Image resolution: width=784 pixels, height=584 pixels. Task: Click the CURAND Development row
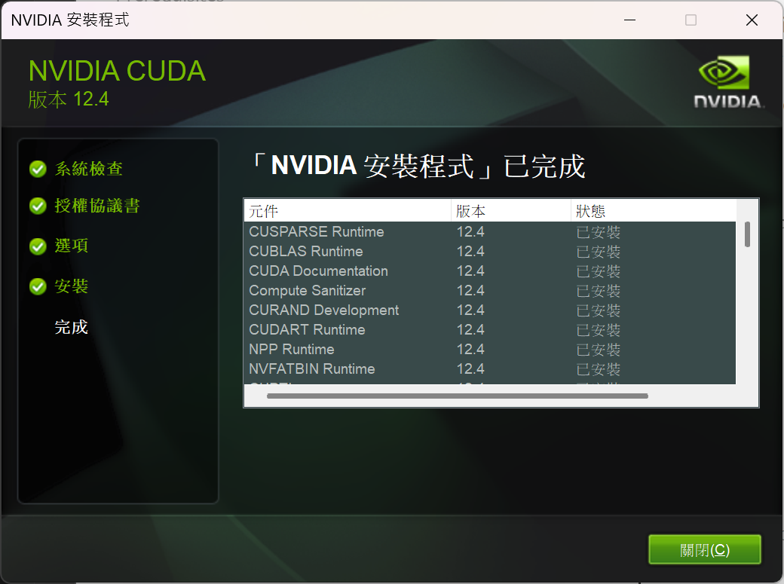(323, 310)
